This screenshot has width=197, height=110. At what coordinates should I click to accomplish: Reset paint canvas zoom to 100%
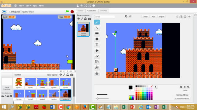click(x=185, y=87)
